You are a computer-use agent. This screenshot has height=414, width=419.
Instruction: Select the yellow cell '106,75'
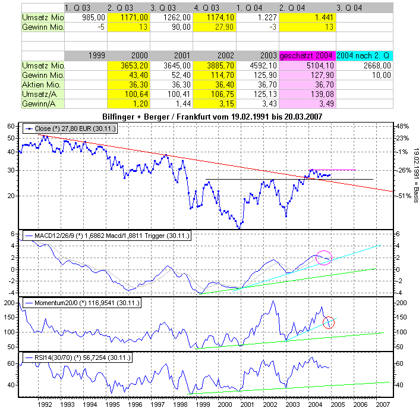pyautogui.click(x=215, y=94)
